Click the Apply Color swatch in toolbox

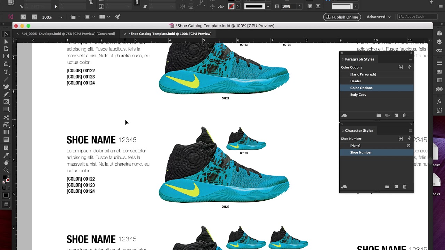pos(6,195)
